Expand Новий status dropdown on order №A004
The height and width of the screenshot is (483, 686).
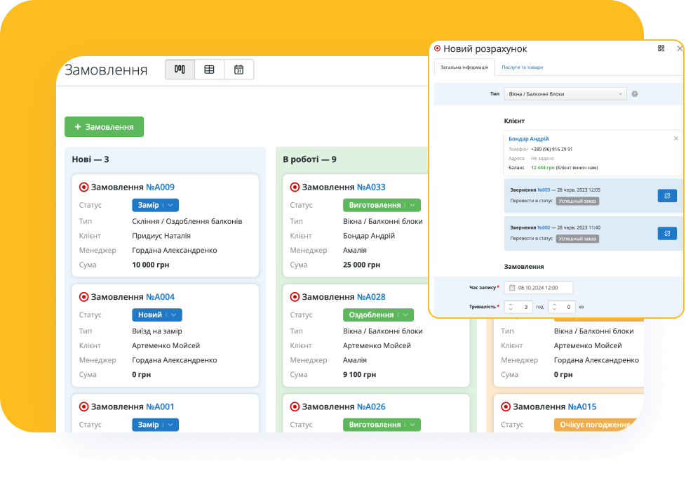[x=174, y=315]
